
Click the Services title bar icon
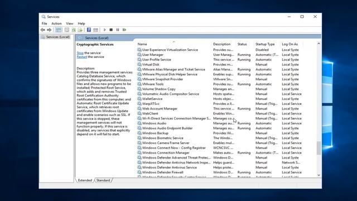tap(44, 17)
